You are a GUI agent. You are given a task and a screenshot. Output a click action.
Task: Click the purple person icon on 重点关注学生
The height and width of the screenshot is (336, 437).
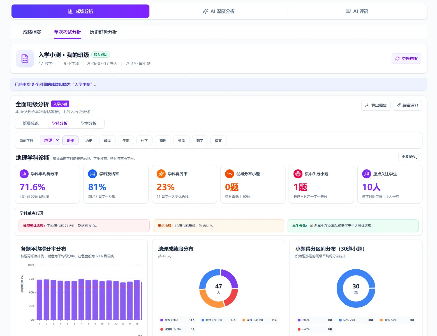(x=367, y=174)
